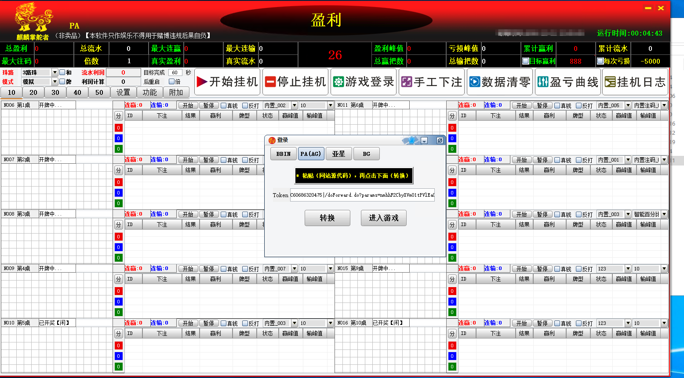This screenshot has height=378, width=684.
Task: Open 游戏登录 with the green gear icon
Action: pyautogui.click(x=364, y=82)
